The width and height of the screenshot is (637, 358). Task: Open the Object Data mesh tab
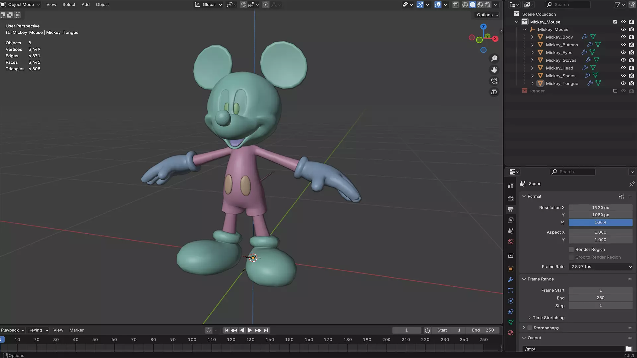pos(511,322)
